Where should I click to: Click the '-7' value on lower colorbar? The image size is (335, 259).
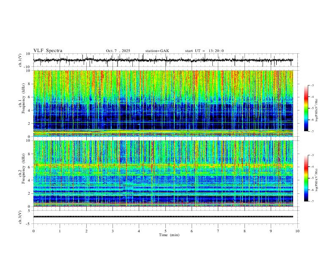pyautogui.click(x=312, y=201)
